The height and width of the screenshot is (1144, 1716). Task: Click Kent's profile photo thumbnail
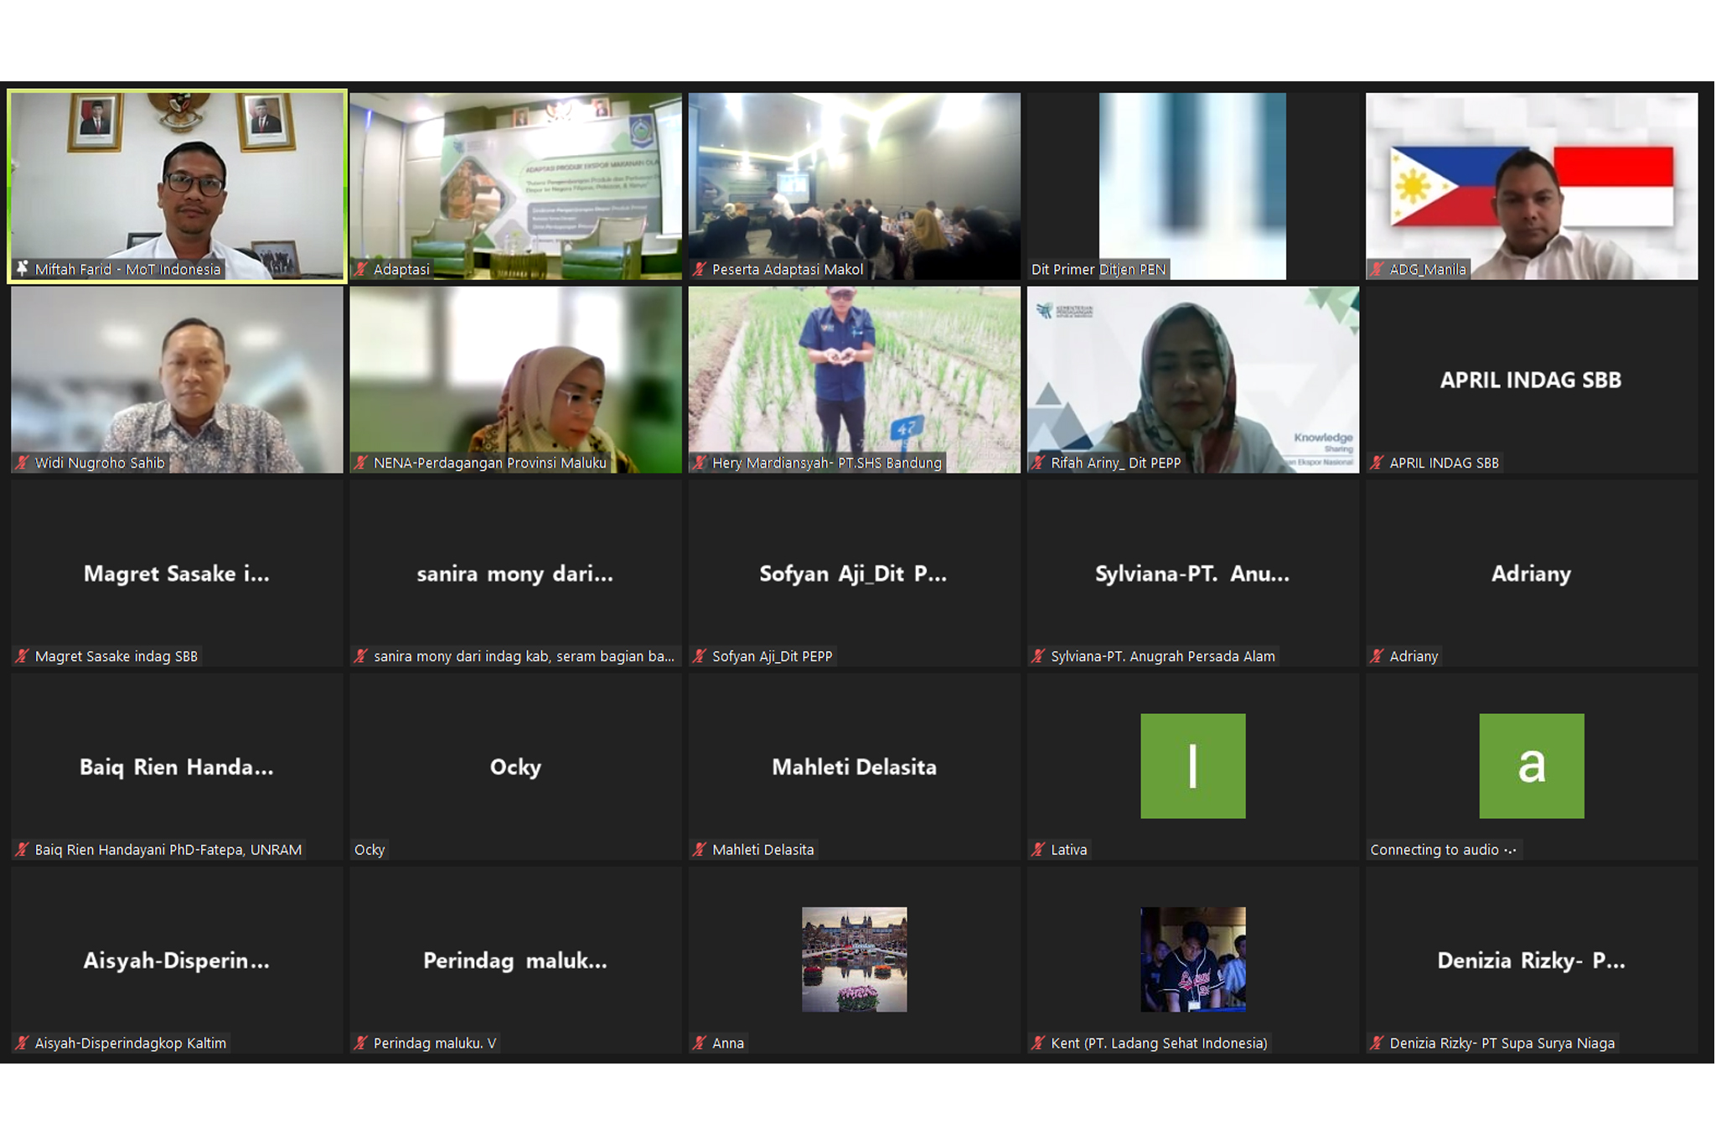click(x=1192, y=959)
